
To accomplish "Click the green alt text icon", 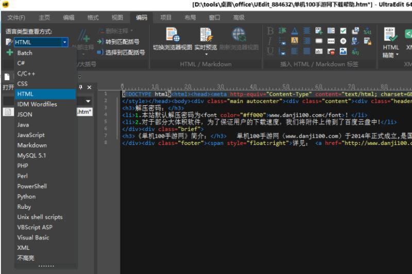I will 355,51.
